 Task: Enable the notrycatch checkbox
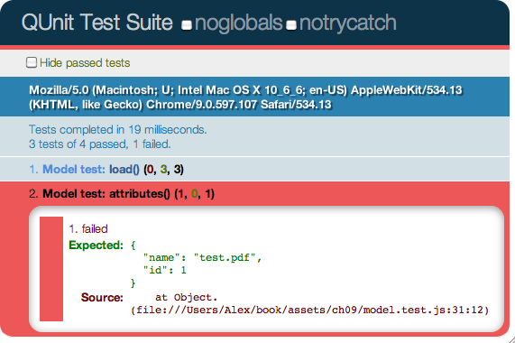point(291,25)
